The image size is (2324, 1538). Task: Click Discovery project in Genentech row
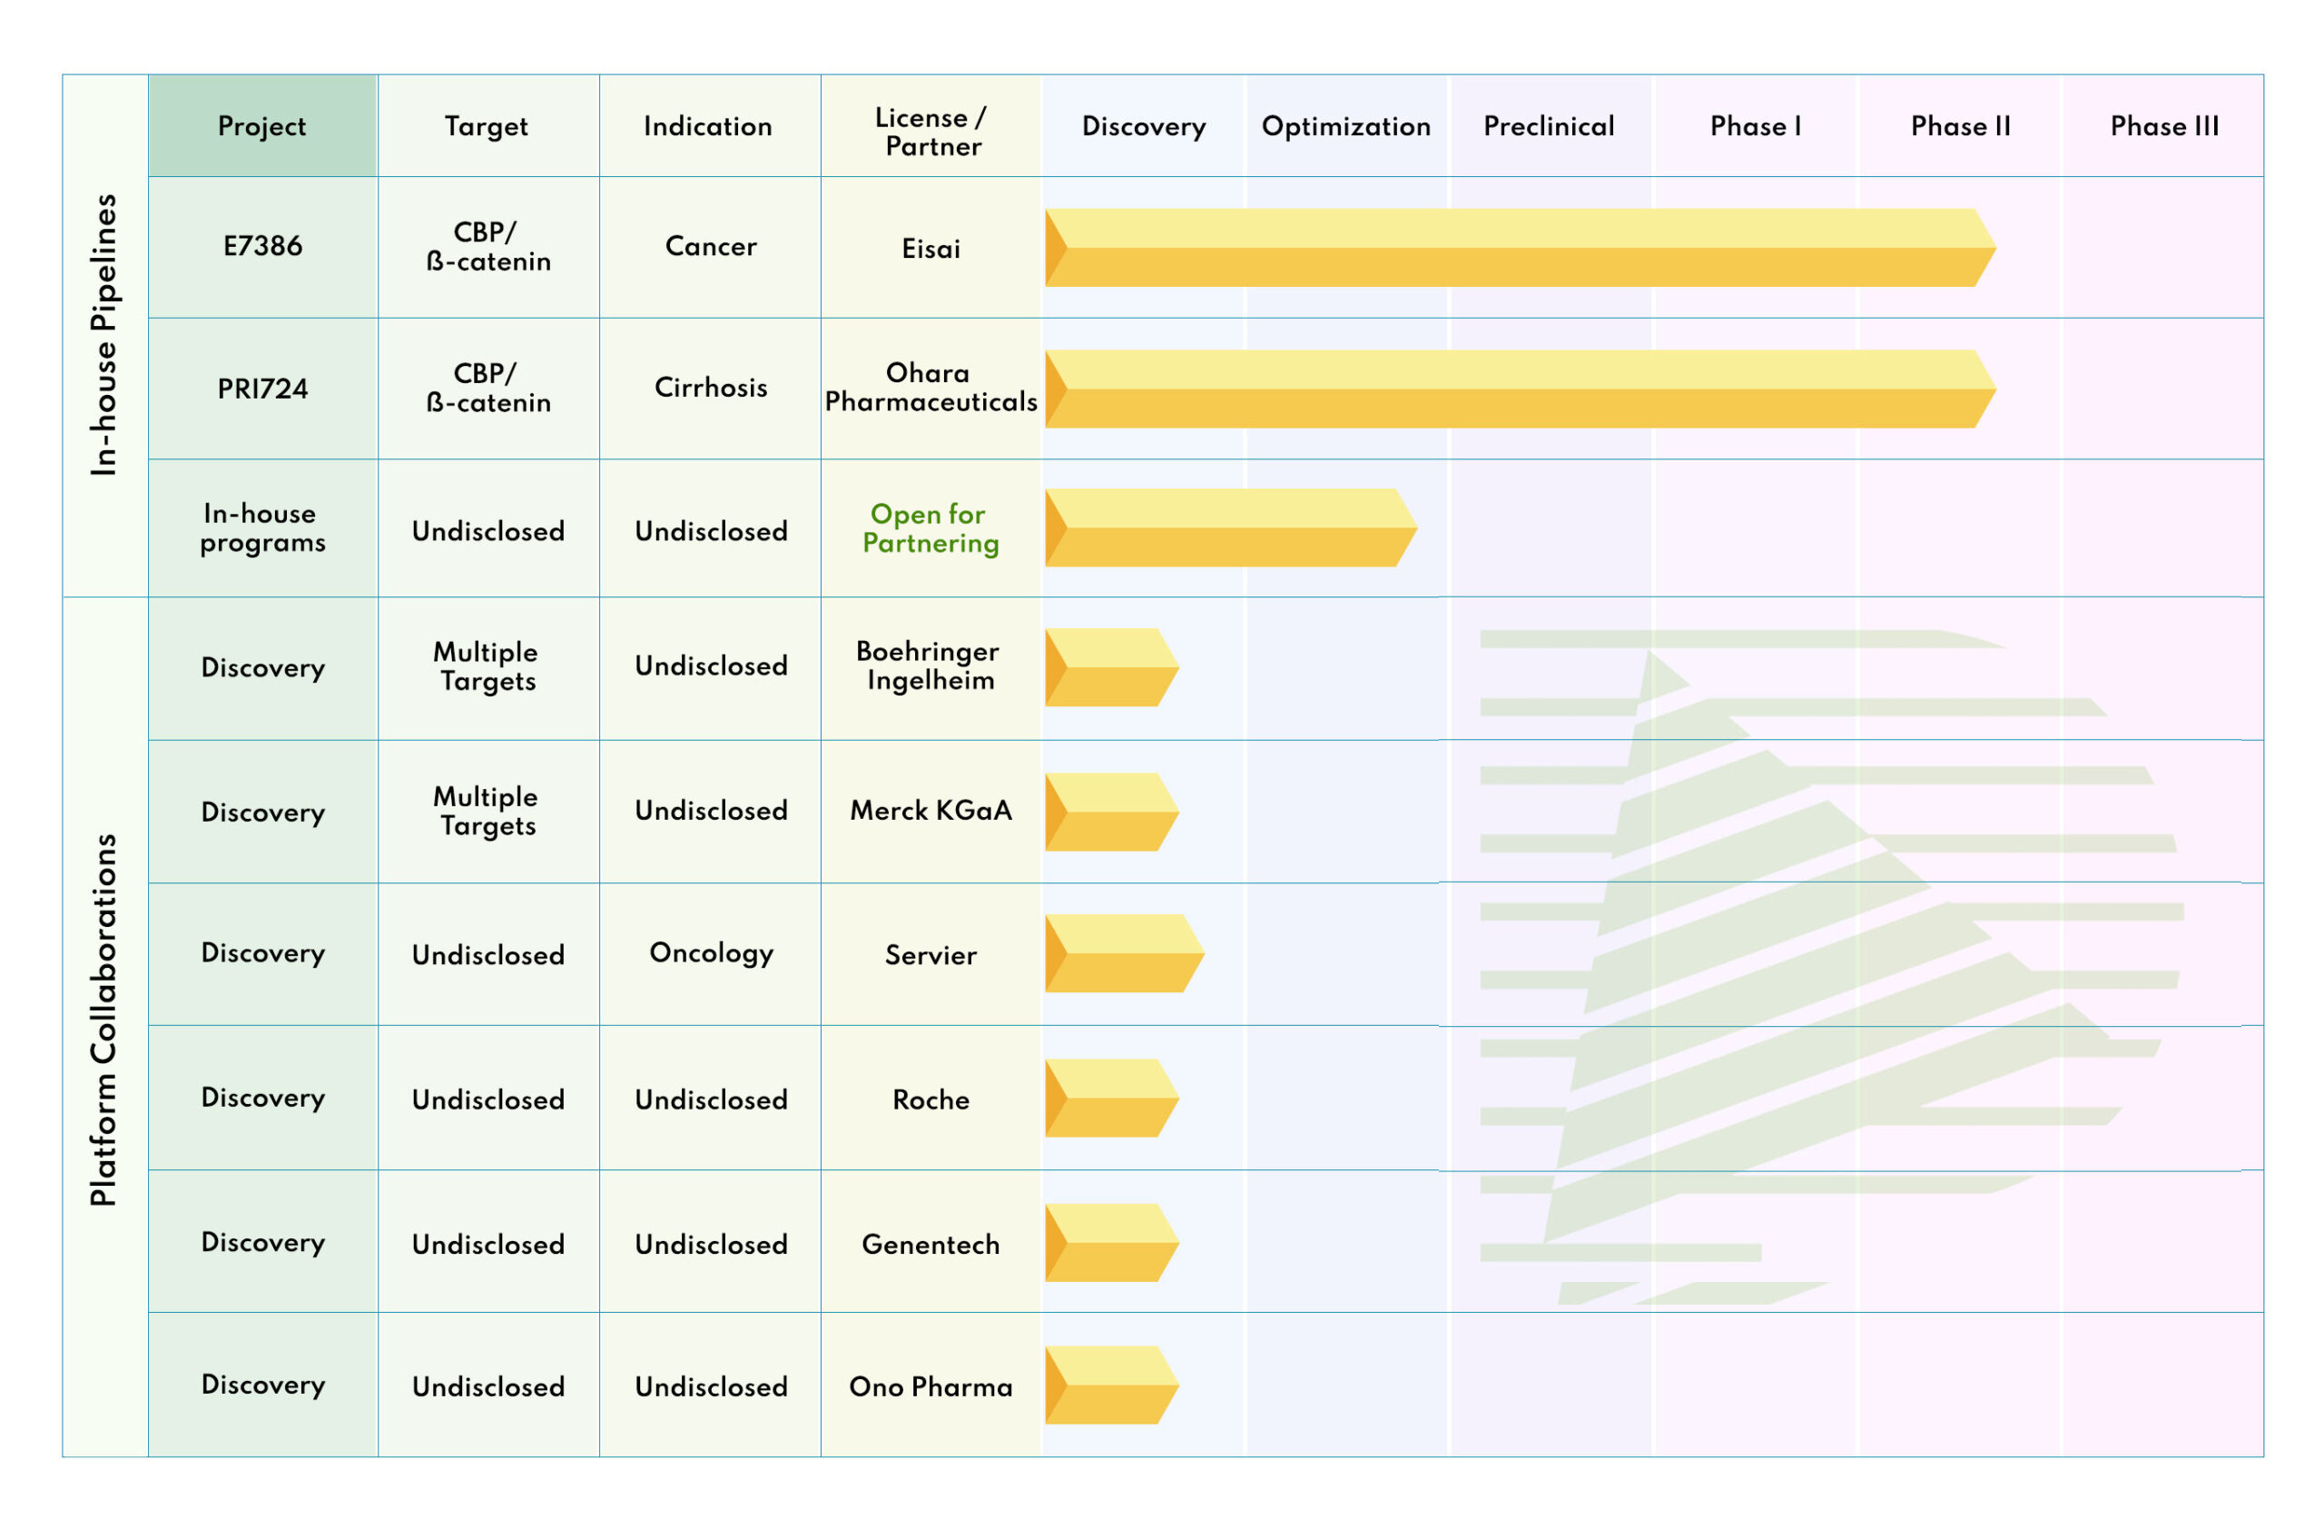tap(262, 1242)
